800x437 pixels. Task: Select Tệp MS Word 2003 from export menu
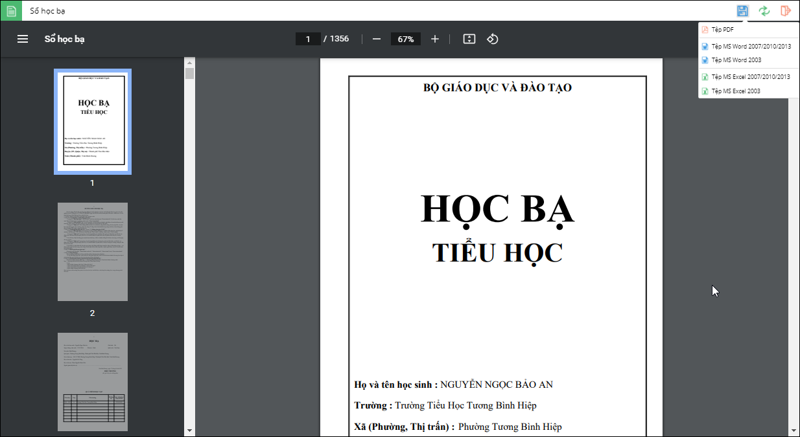click(736, 60)
